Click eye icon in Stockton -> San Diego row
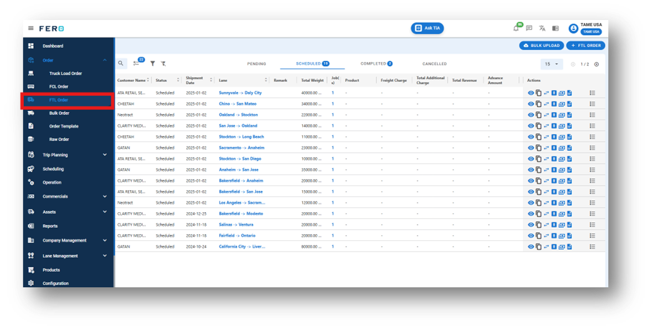Viewport: 649px width, 328px height. 531,158
